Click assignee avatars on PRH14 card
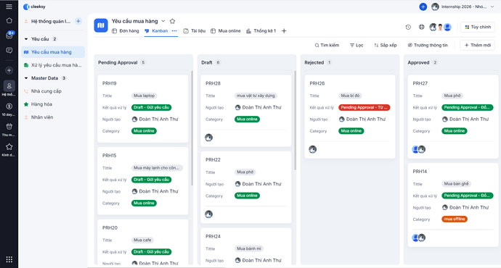Screen dimensions: 501x268 [x=419, y=238]
